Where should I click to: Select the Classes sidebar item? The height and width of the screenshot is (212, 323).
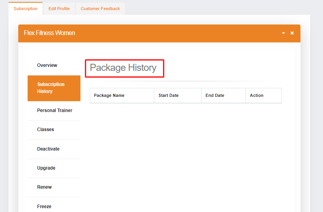45,130
